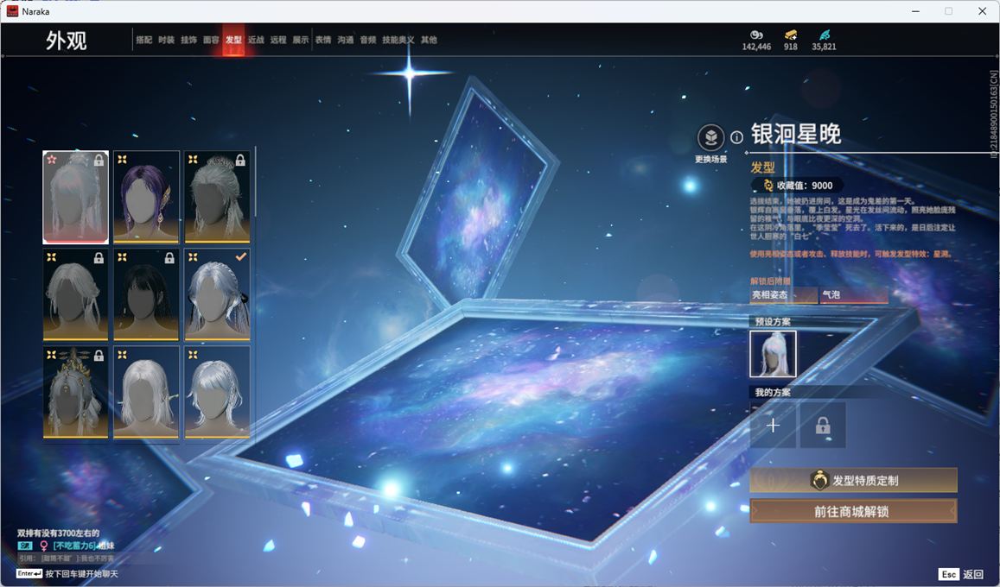Click the gold ticket icon above 918
The image size is (1000, 587).
click(790, 35)
